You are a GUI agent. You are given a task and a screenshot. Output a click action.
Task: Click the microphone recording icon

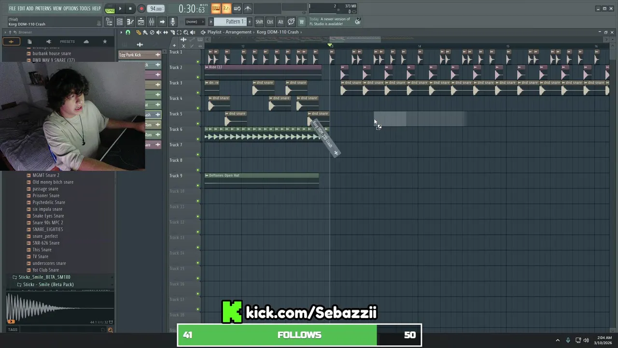(x=173, y=22)
